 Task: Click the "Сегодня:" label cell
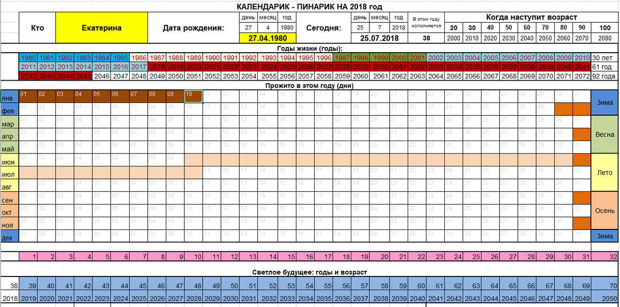point(323,28)
